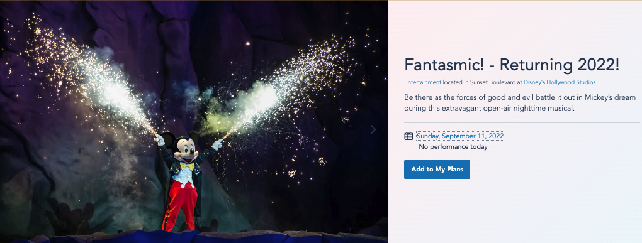The image size is (642, 243).
Task: Click the No performance today message
Action: click(x=453, y=147)
